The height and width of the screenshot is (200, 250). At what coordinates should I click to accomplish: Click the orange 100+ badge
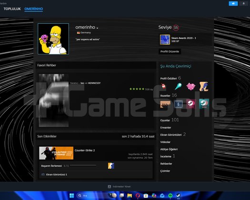point(165,104)
